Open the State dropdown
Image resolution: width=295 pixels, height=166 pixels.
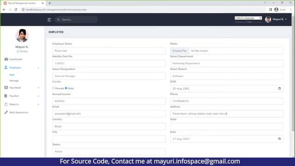click(227, 126)
